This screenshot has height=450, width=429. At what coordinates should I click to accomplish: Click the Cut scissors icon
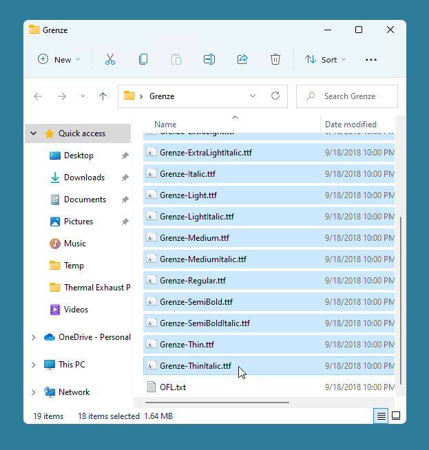[110, 59]
